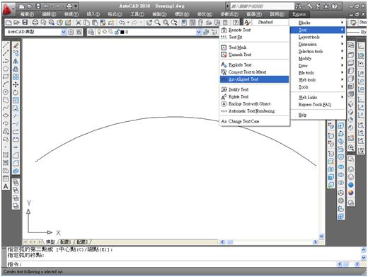Select the Line tool in Draw toolbar

(x=6, y=45)
